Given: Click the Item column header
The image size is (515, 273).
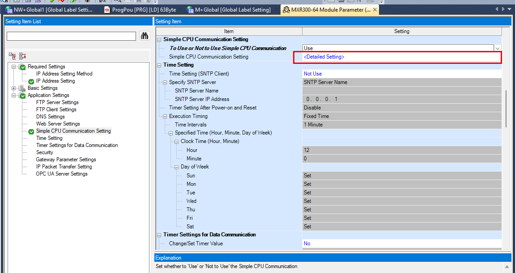Looking at the screenshot, I should 229,31.
